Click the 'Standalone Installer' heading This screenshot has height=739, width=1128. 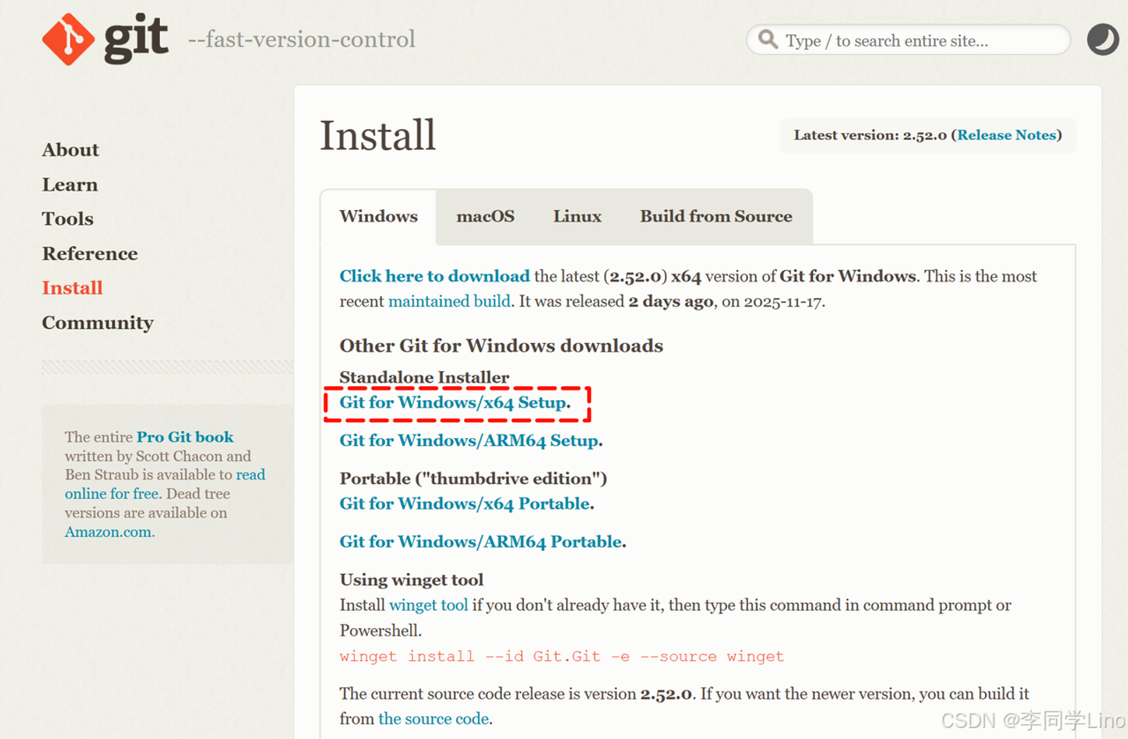424,378
